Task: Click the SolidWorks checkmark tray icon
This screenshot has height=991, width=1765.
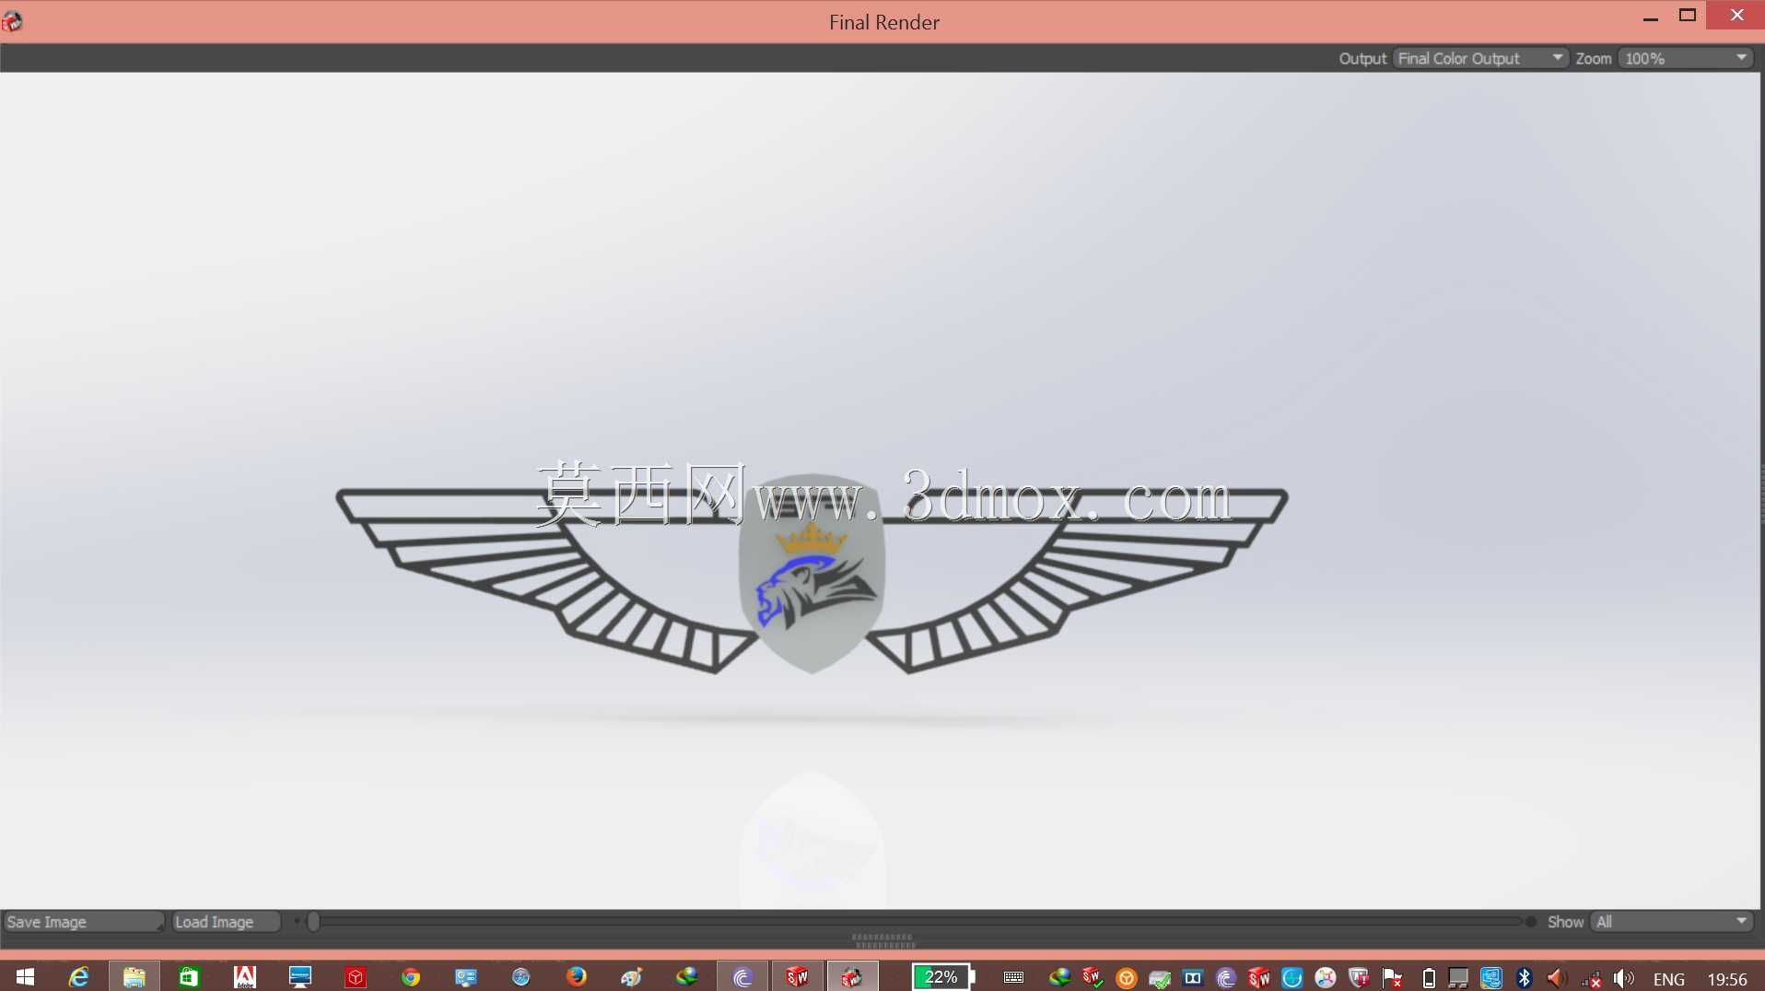Action: point(1093,978)
